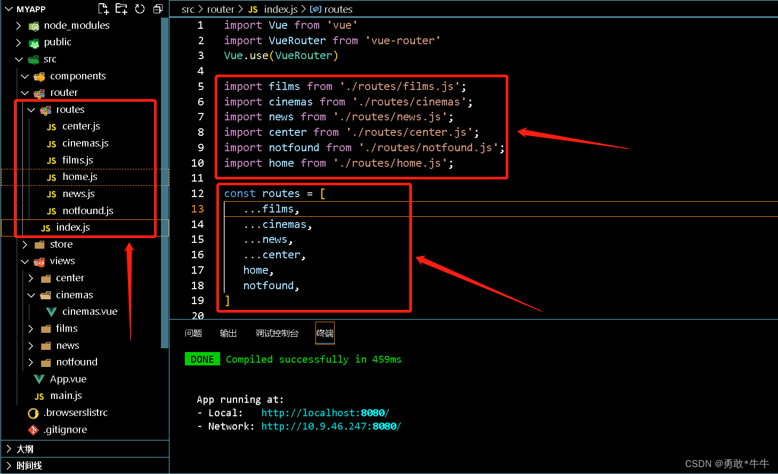Screen dimensions: 778x474
Task: Click the './routes/films.js' import string
Action: click(400, 86)
